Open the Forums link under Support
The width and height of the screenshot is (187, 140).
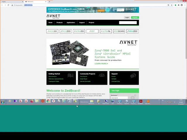coord(114,76)
